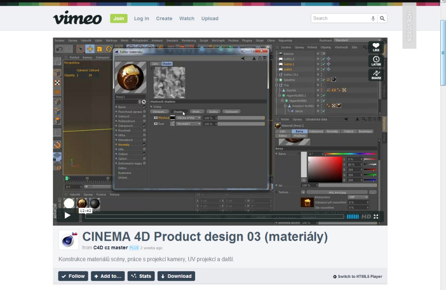The image size is (446, 290).
Task: Select the Odrazivost attribute tab
Action: (316, 132)
